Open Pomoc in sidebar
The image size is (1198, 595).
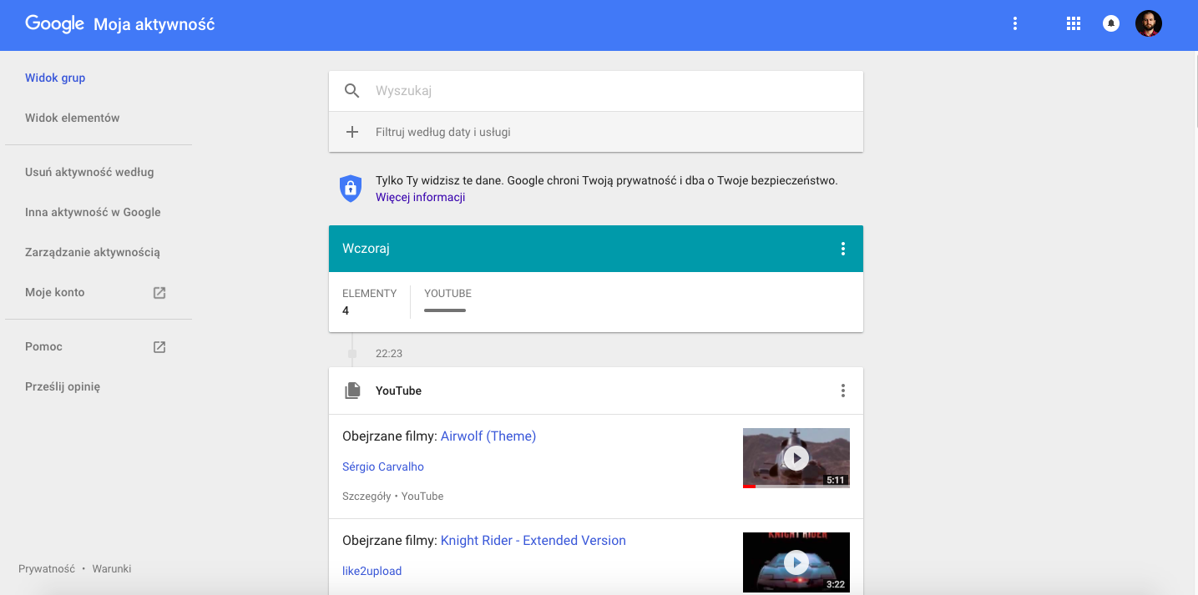coord(43,346)
